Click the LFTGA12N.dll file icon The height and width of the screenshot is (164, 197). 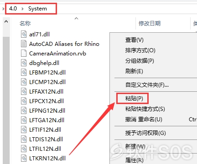point(24,120)
